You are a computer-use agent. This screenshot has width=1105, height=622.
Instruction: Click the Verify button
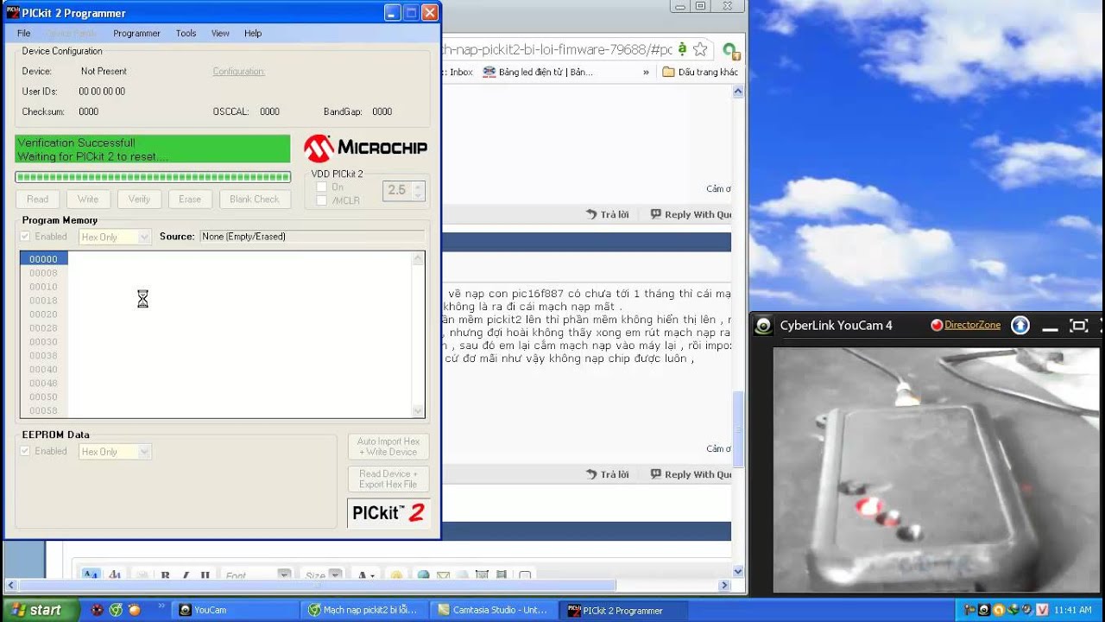coord(139,199)
